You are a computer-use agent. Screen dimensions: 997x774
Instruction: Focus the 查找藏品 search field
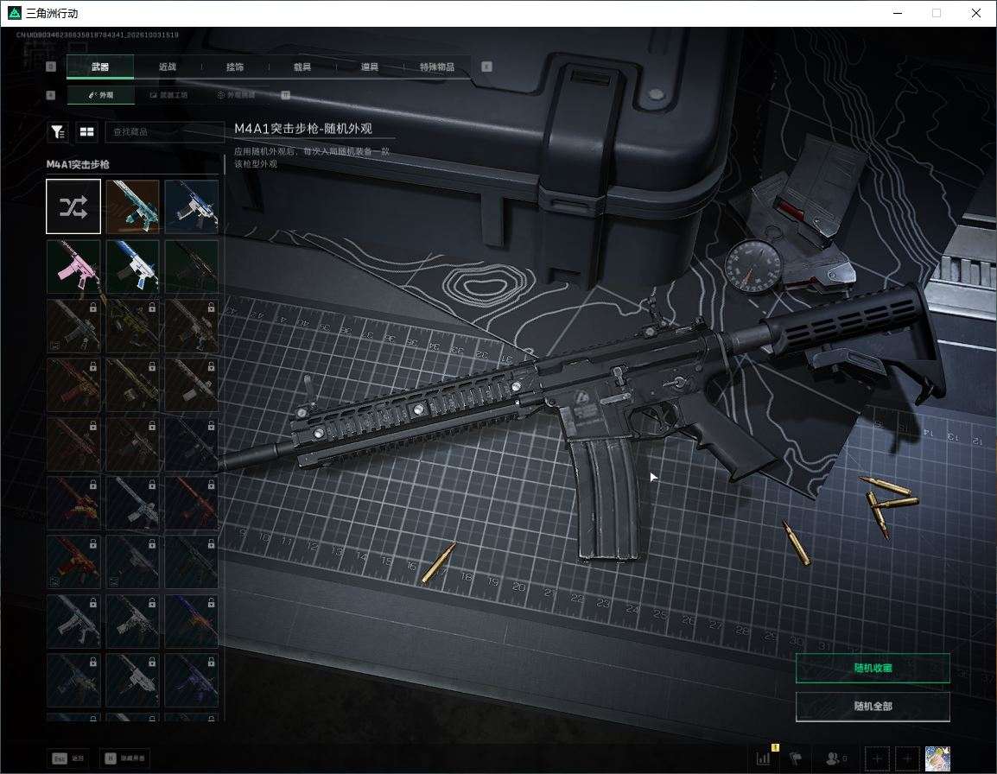(x=164, y=131)
